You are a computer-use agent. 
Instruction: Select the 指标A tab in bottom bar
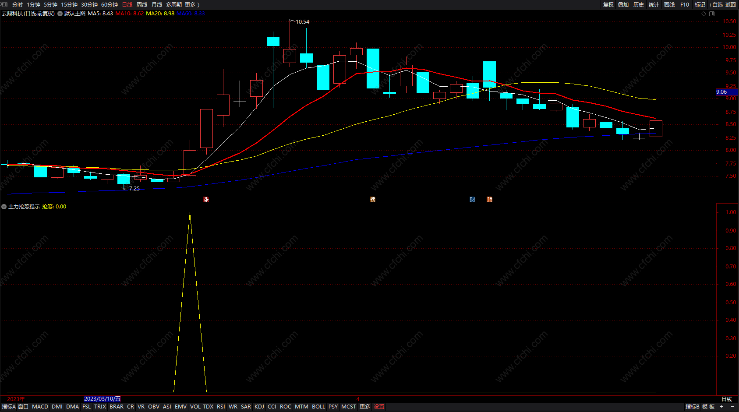coord(8,407)
